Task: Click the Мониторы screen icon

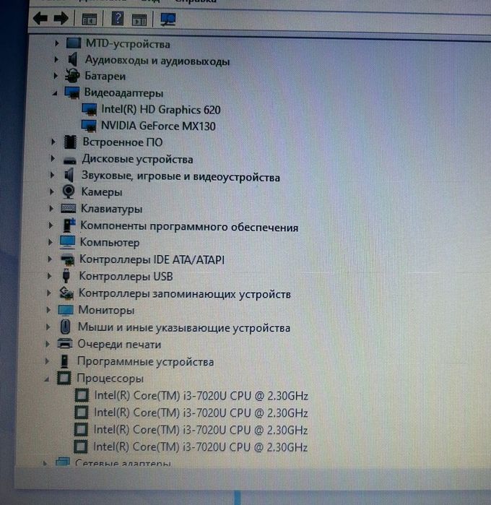Action: [66, 310]
